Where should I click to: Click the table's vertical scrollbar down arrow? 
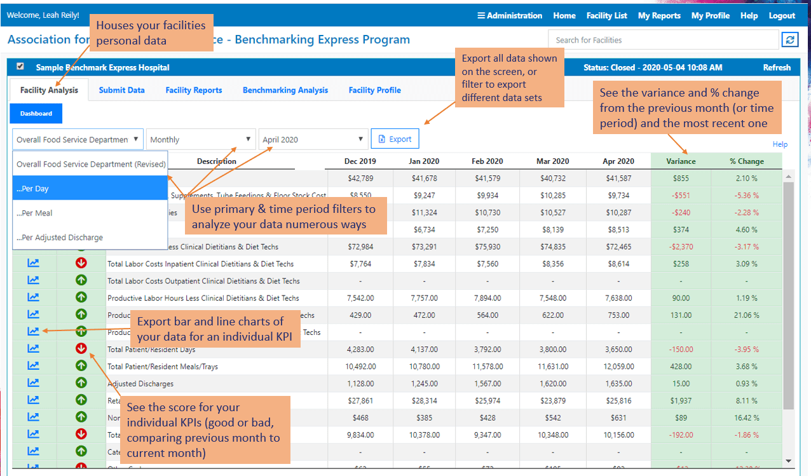coord(789,461)
